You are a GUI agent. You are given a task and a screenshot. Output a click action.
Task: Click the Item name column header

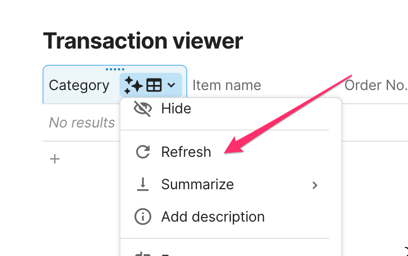227,86
